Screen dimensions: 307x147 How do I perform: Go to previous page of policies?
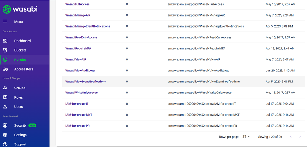click(290, 137)
